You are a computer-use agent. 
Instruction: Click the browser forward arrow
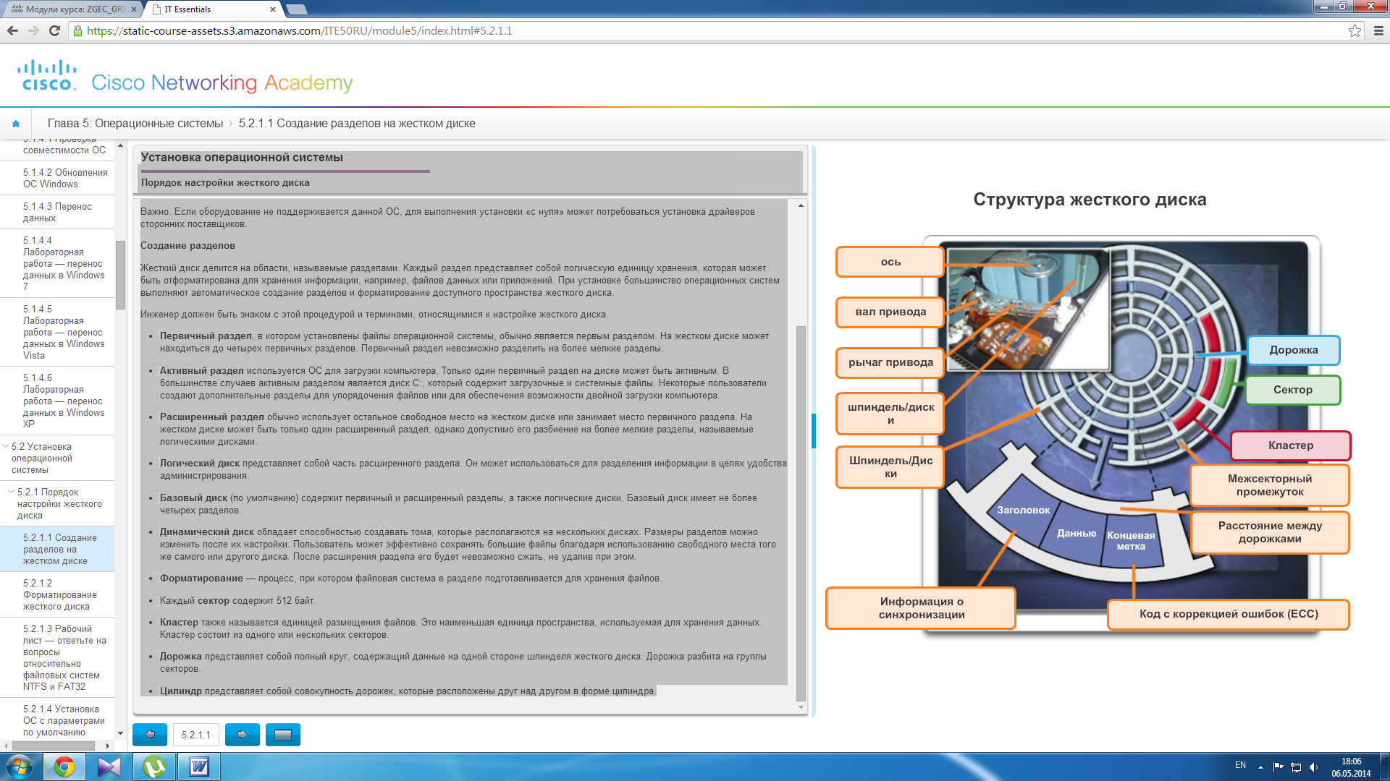point(33,30)
